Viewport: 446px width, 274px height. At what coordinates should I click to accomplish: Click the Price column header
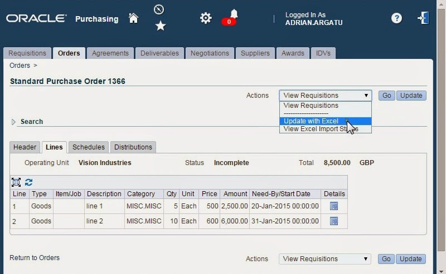pyautogui.click(x=210, y=194)
